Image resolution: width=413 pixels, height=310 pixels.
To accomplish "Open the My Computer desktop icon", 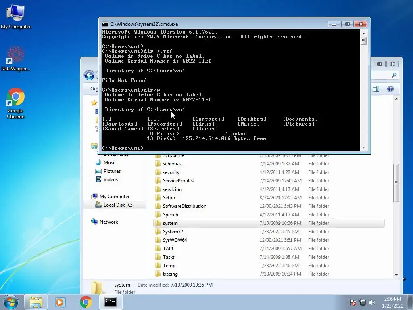I will pos(16,16).
